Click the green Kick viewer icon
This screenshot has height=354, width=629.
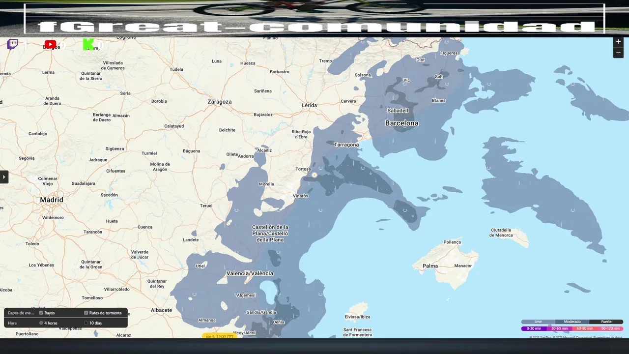pyautogui.click(x=88, y=45)
